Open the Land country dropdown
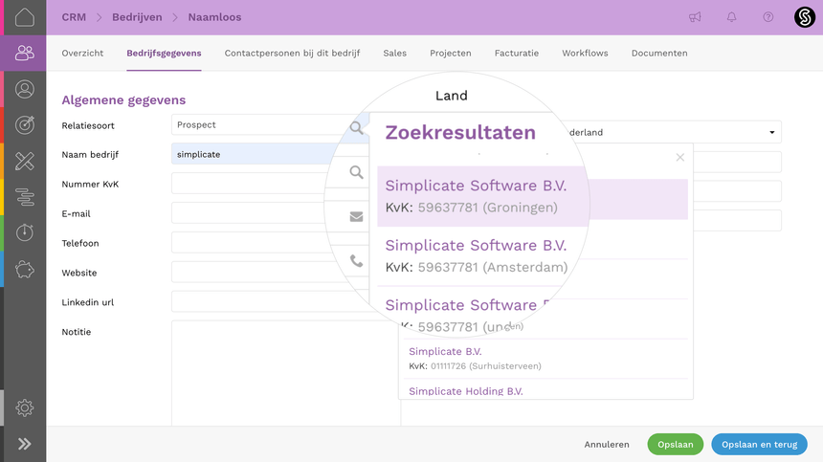Viewport: 823px width, 462px height. tap(672, 132)
